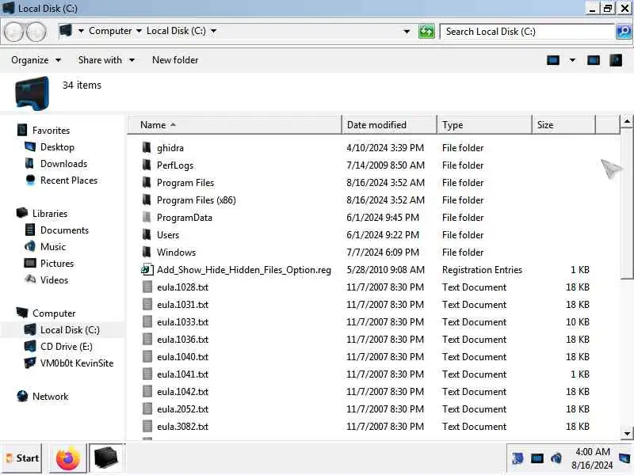This screenshot has width=634, height=475.
Task: Go forward with the Forward arrow button
Action: coord(36,32)
